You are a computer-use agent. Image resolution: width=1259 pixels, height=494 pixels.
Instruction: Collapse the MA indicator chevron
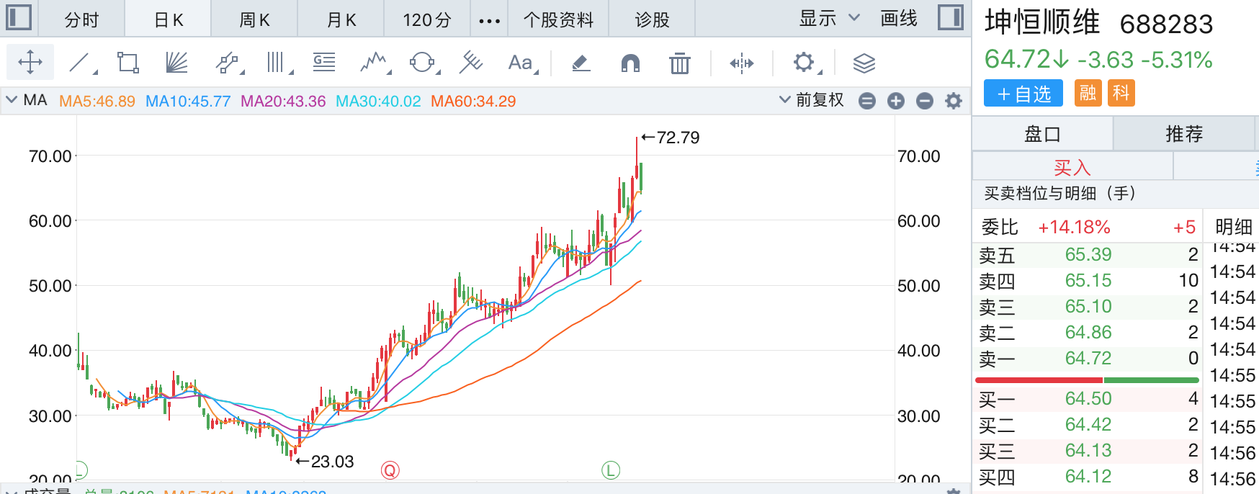tap(12, 100)
